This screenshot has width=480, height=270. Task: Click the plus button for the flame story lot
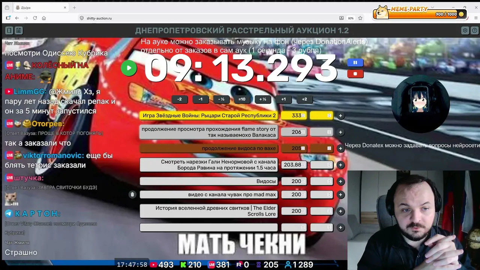[x=340, y=132]
